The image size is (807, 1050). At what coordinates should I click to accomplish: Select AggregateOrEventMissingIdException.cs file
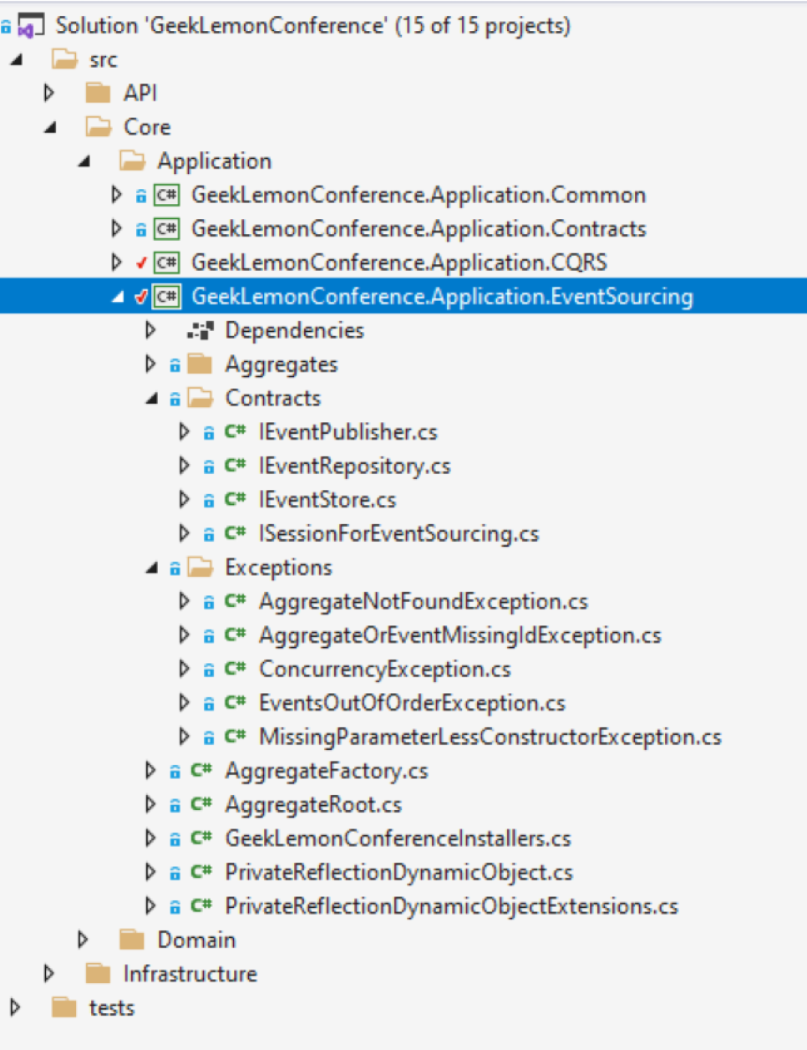click(459, 635)
